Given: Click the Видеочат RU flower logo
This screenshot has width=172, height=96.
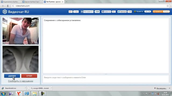Looking at the screenshot, I should click(5, 12).
